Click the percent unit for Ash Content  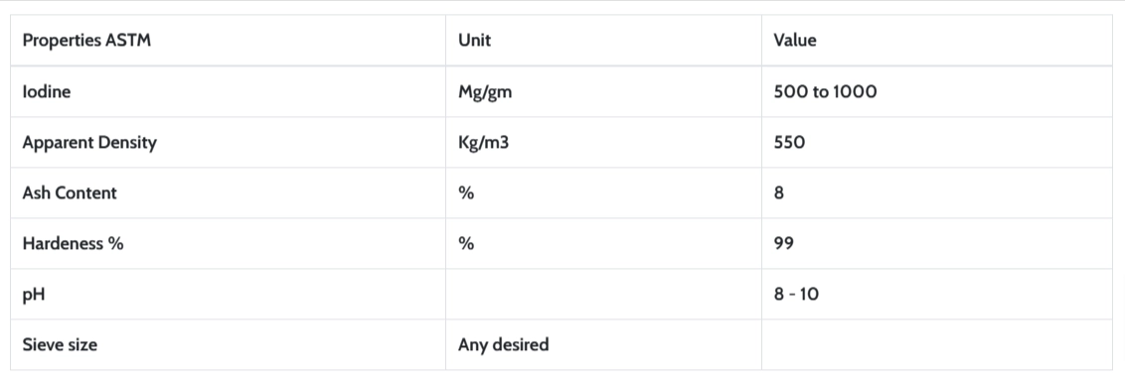466,193
